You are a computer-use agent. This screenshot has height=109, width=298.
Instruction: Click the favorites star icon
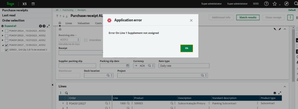pos(275,4)
